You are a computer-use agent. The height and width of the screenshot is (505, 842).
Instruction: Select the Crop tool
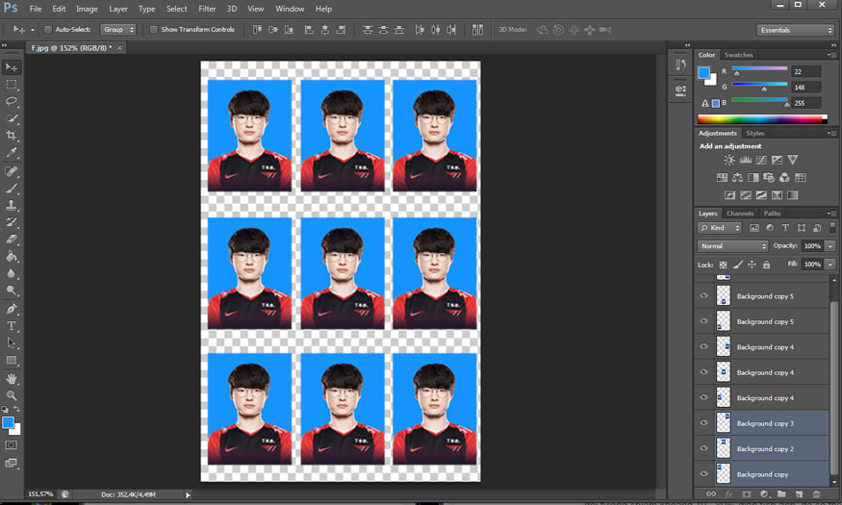[x=12, y=136]
